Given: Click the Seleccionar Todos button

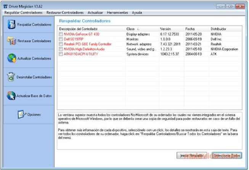Looking at the screenshot, I should pos(227,156).
